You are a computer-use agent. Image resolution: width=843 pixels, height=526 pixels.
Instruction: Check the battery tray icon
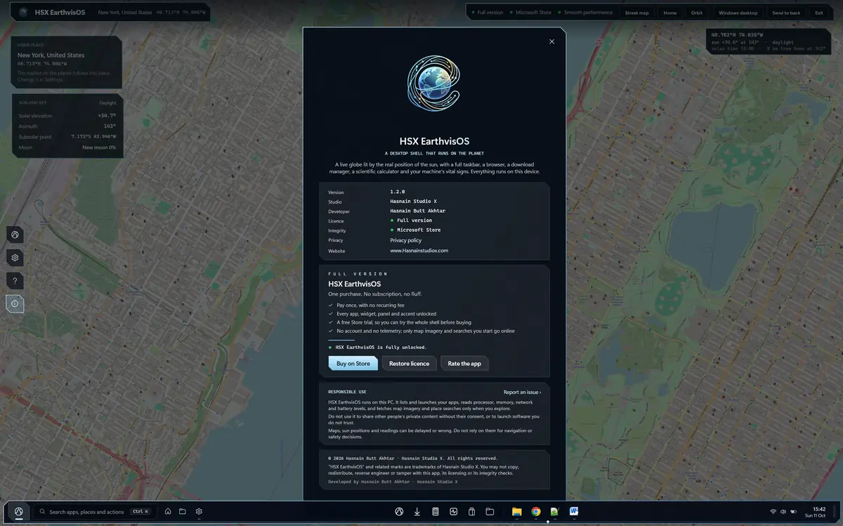click(x=794, y=512)
